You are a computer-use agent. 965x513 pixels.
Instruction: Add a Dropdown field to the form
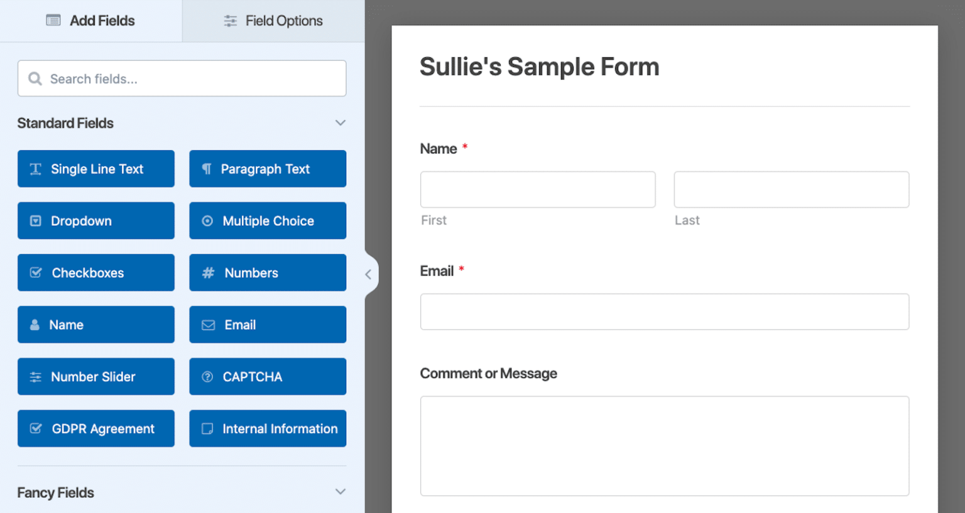coord(95,221)
